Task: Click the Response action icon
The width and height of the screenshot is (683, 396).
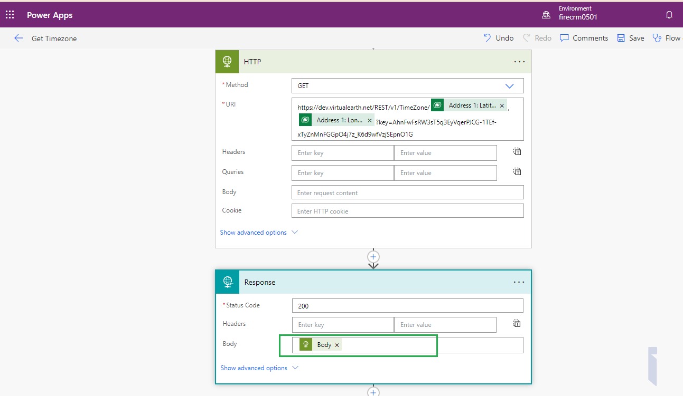Action: [228, 282]
